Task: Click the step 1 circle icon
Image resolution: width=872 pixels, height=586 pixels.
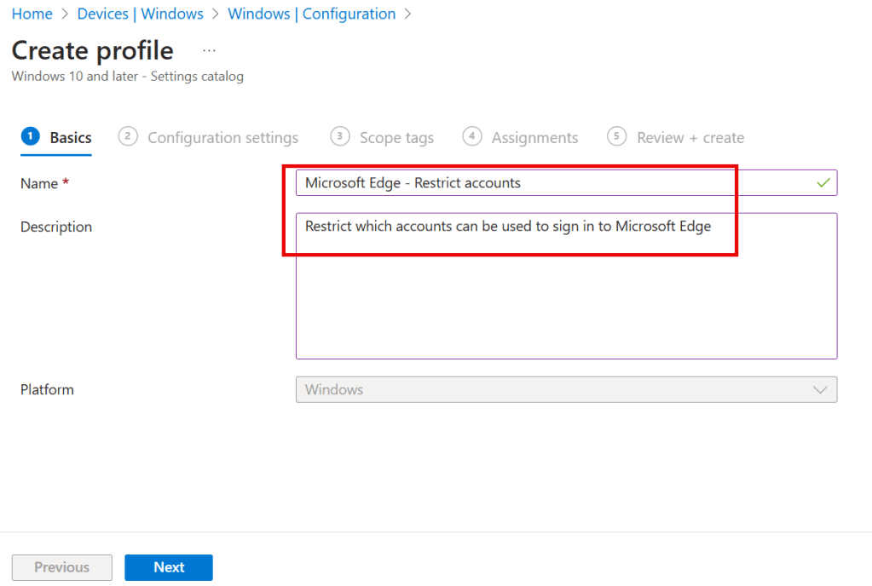Action: click(30, 136)
